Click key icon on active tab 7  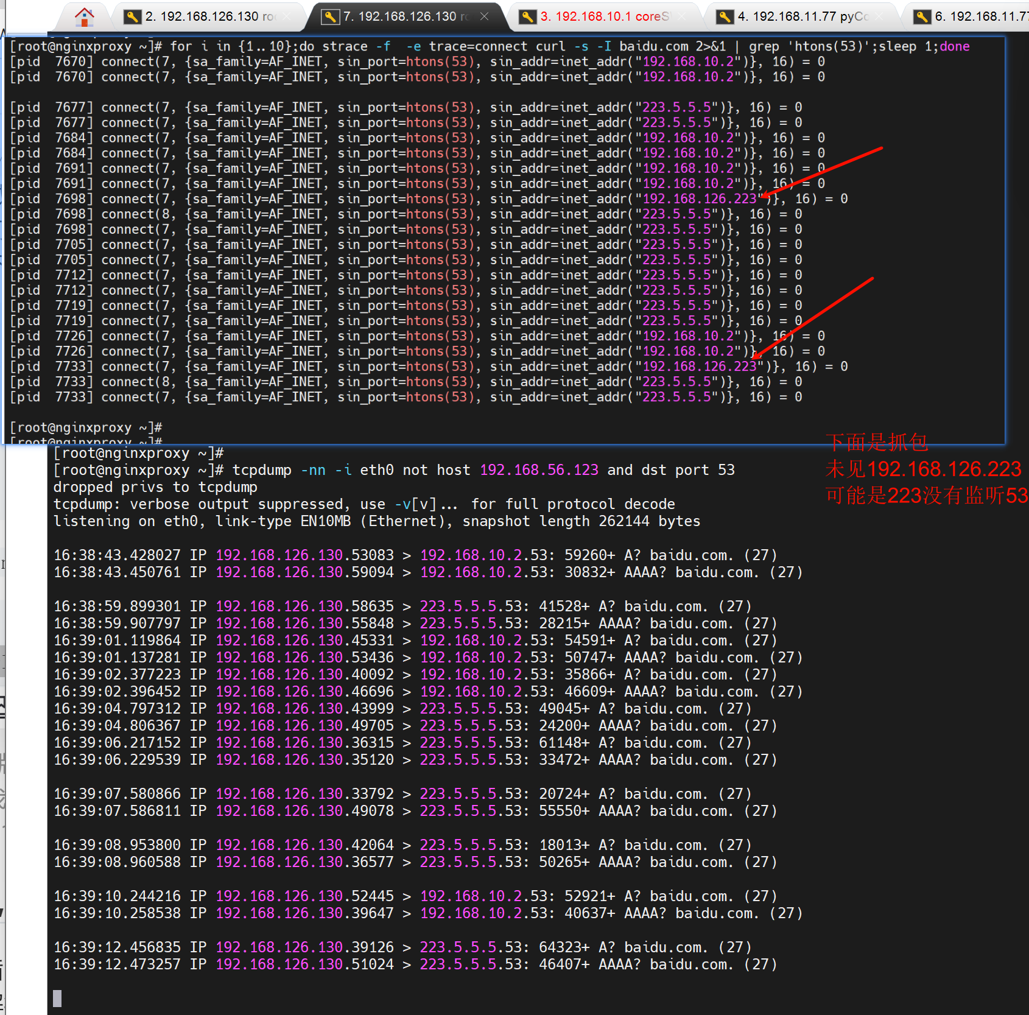329,16
